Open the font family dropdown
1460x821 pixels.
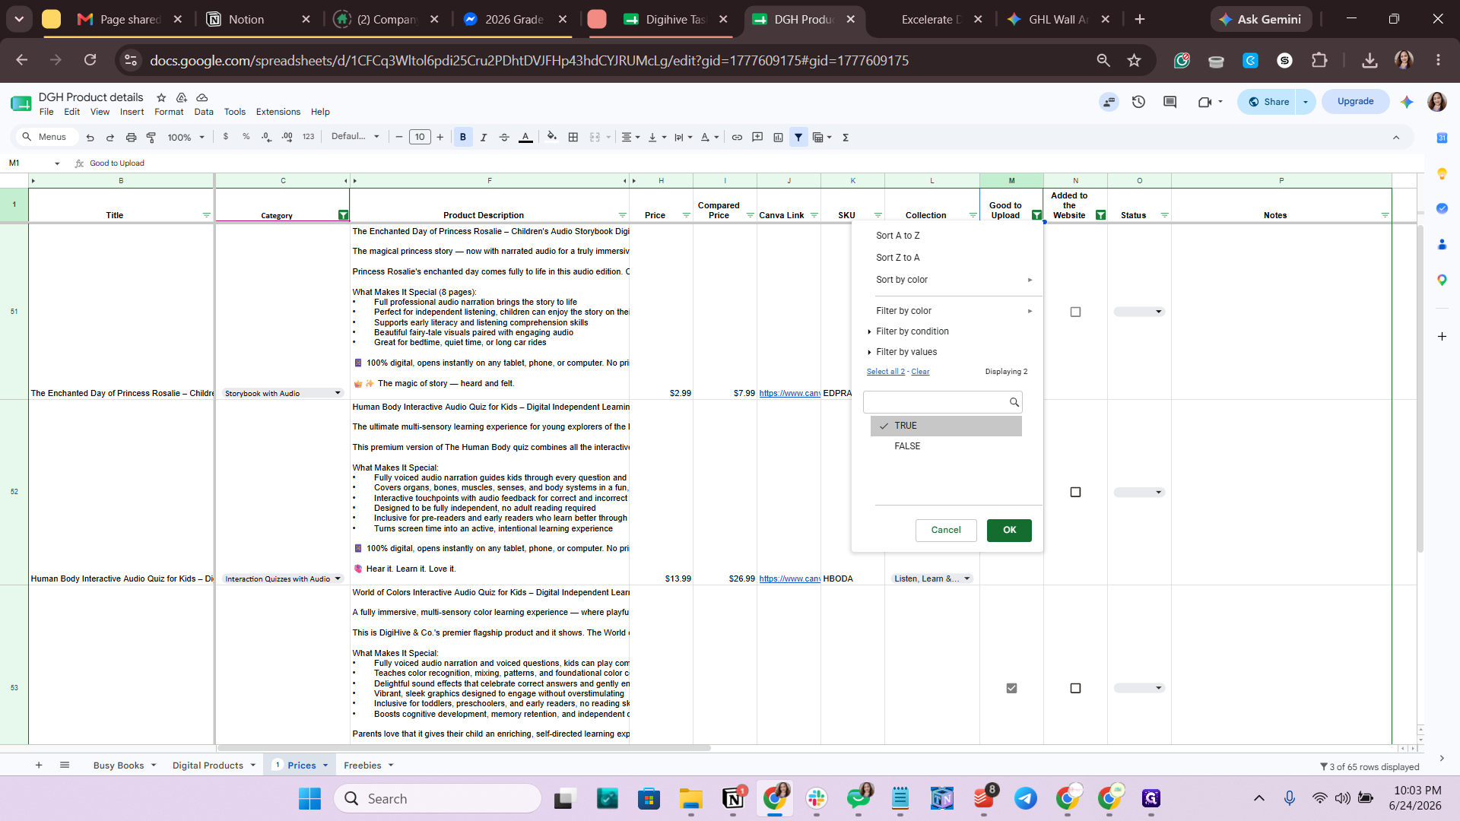pos(355,137)
